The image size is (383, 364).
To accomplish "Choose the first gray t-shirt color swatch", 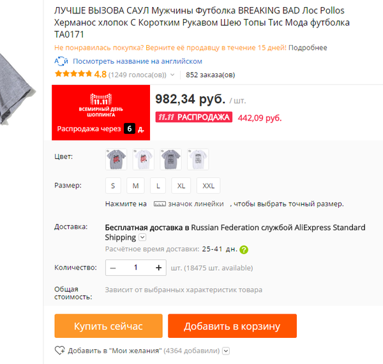I will [116, 159].
